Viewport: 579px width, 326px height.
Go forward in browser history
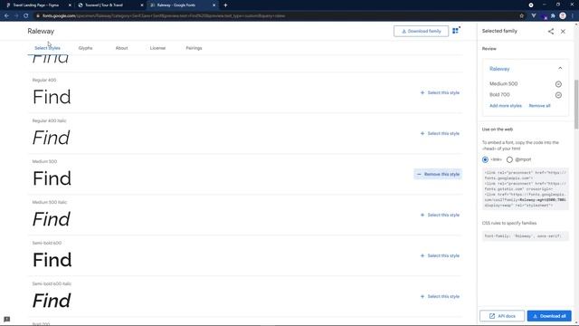(16, 16)
